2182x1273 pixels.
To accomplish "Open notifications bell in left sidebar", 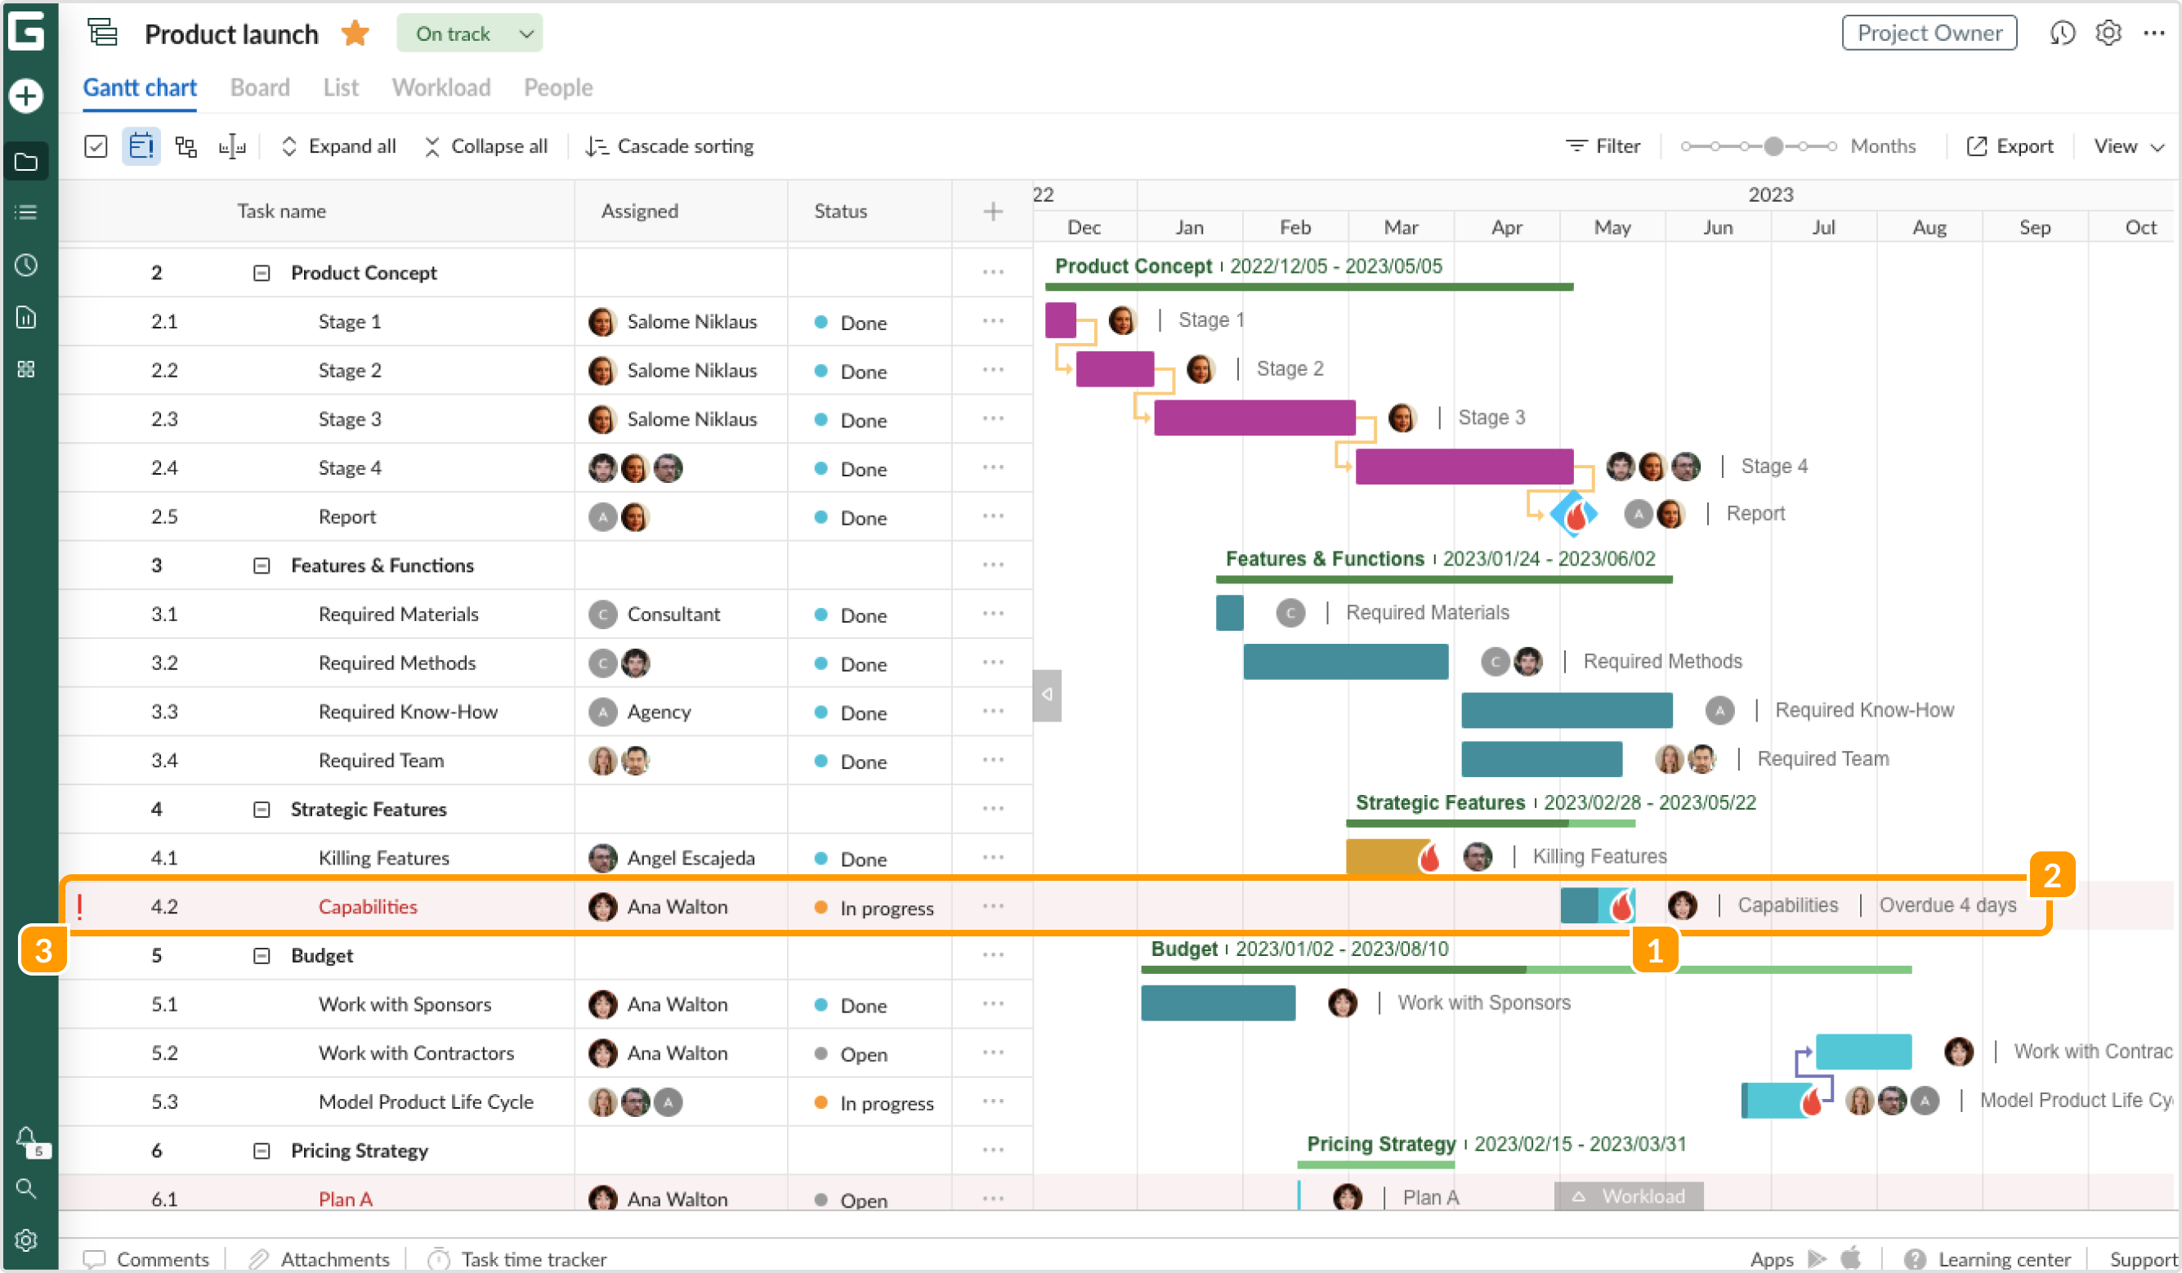I will pyautogui.click(x=26, y=1137).
